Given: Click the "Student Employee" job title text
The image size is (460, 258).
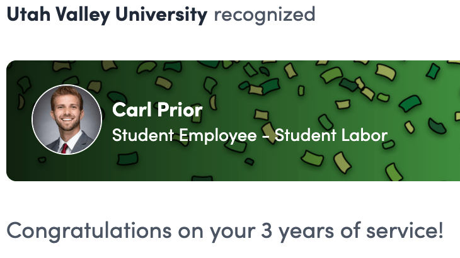Looking at the screenshot, I should tap(185, 135).
